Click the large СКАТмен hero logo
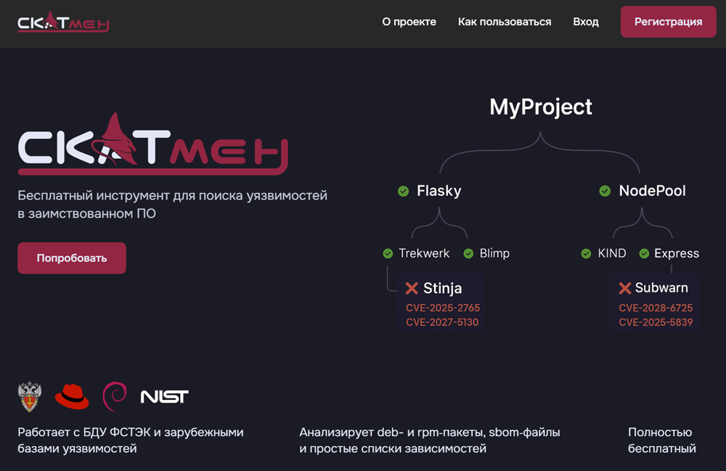 point(152,145)
